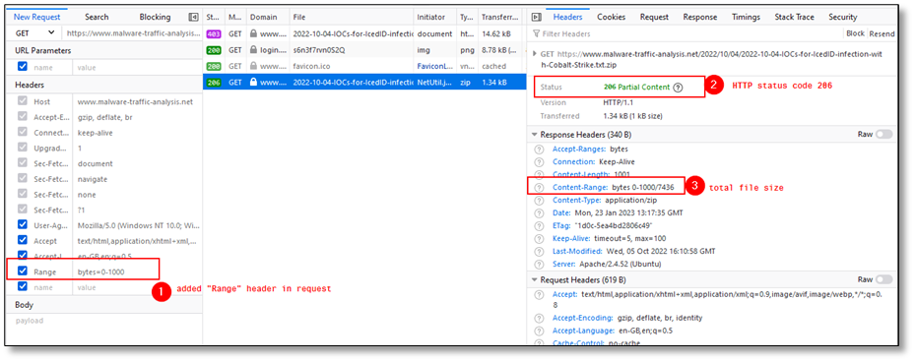Expand the GET URL disclosure triangle

535,54
